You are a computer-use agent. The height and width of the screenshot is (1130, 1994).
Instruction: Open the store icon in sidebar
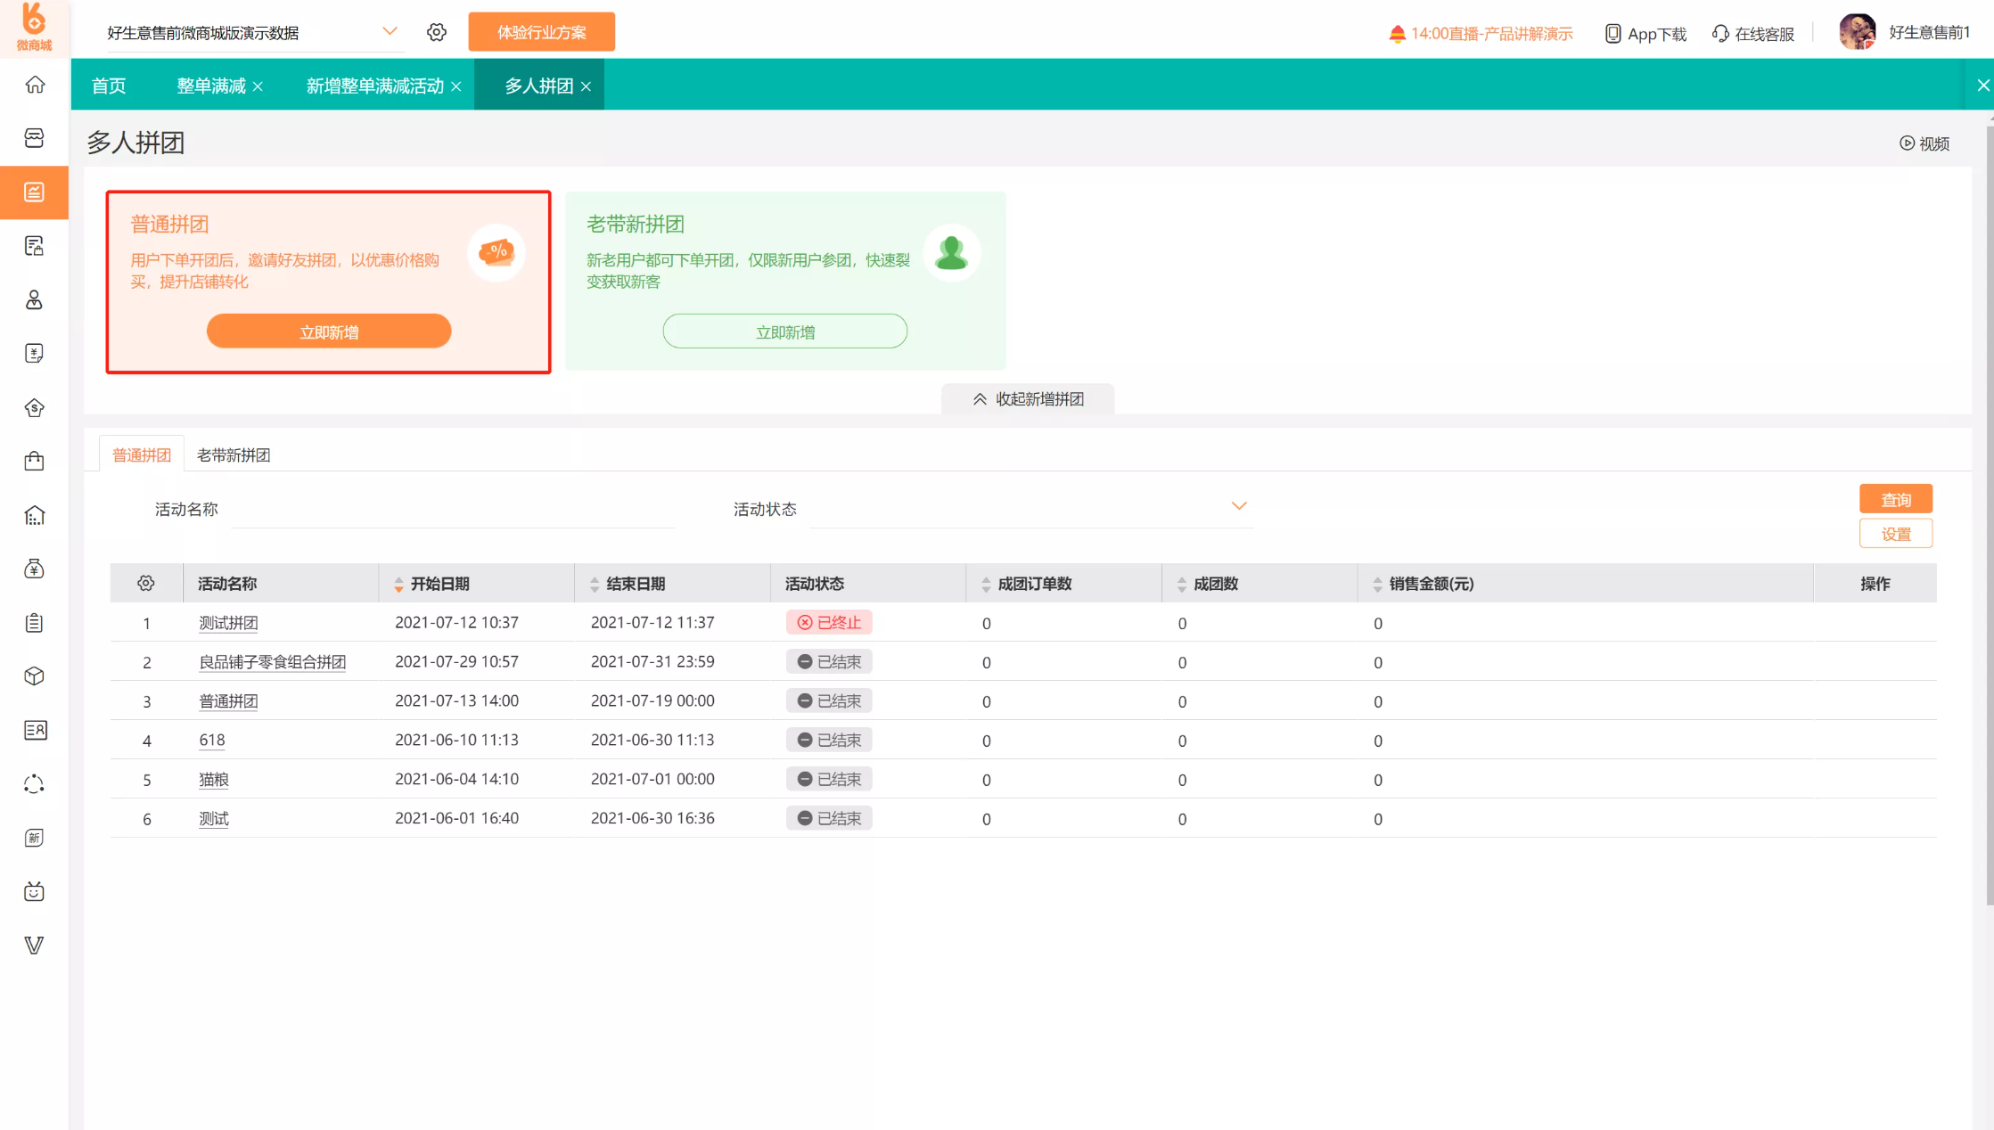pyautogui.click(x=34, y=138)
